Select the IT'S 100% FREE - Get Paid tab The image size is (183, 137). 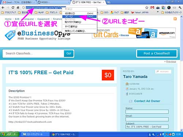click(89, 2)
